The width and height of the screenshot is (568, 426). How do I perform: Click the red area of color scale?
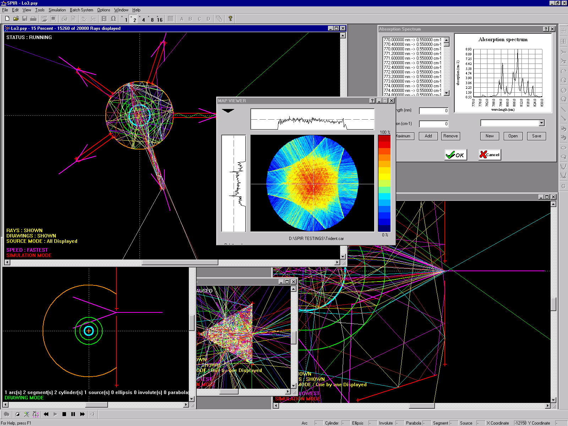point(384,142)
